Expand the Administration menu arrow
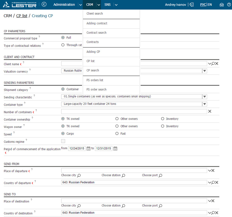 pos(80,5)
